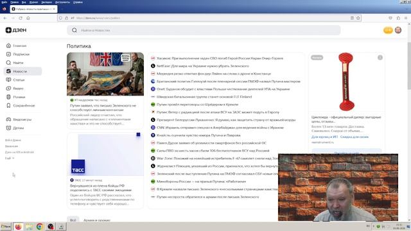Click browser Back arrow button
The width and height of the screenshot is (411, 231).
coord(5,18)
